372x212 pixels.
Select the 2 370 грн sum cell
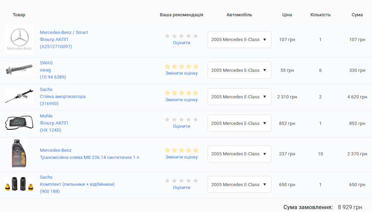pyautogui.click(x=357, y=154)
